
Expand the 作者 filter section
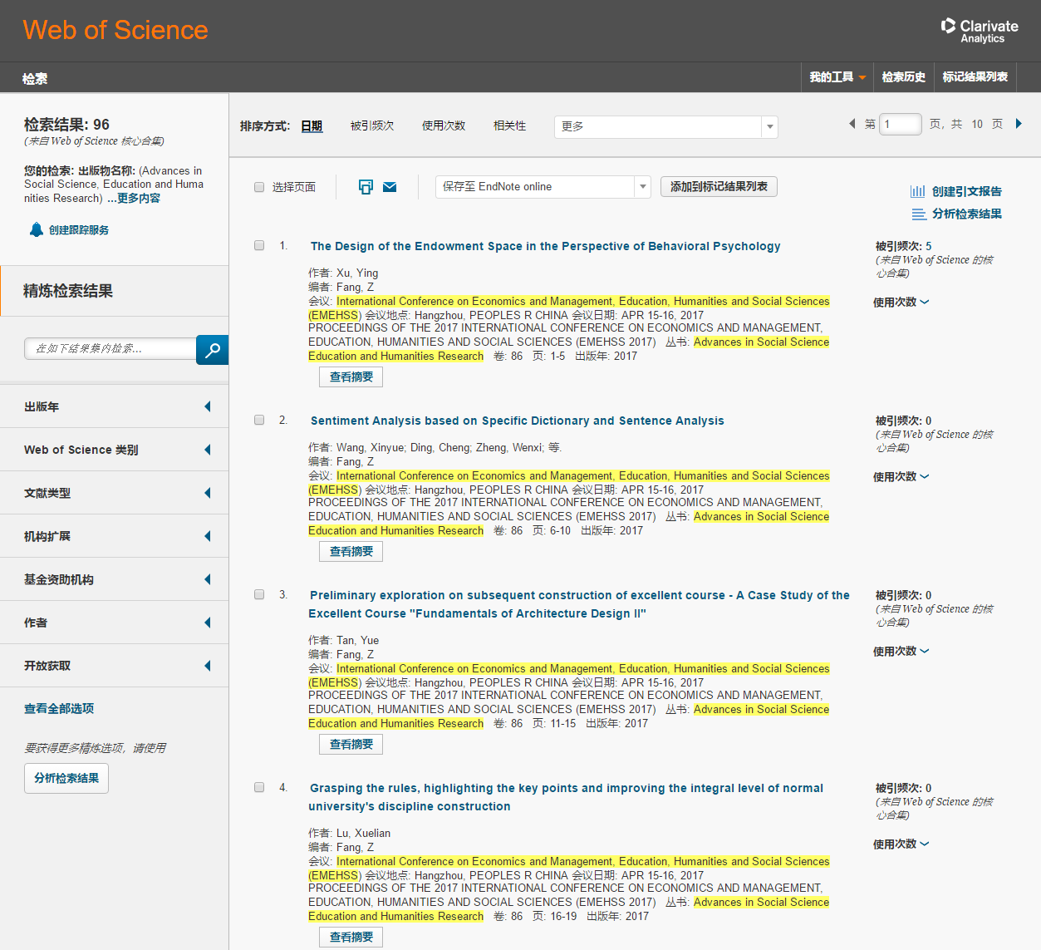[115, 623]
